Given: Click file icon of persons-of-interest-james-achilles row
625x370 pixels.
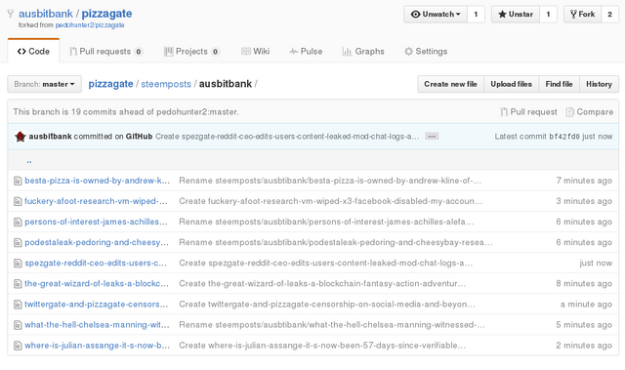Looking at the screenshot, I should pyautogui.click(x=18, y=223).
